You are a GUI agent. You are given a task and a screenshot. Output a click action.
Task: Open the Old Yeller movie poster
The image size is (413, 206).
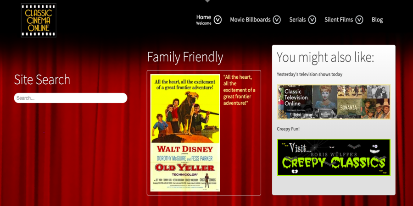[185, 133]
